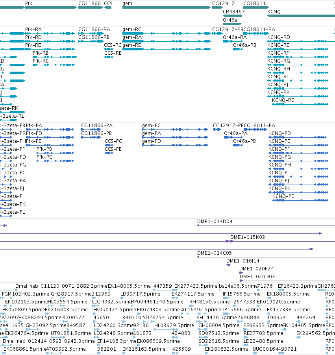Viewport: 335px width, 355px height.
Task: Click the teal gem gene bar
Action: 167,7
